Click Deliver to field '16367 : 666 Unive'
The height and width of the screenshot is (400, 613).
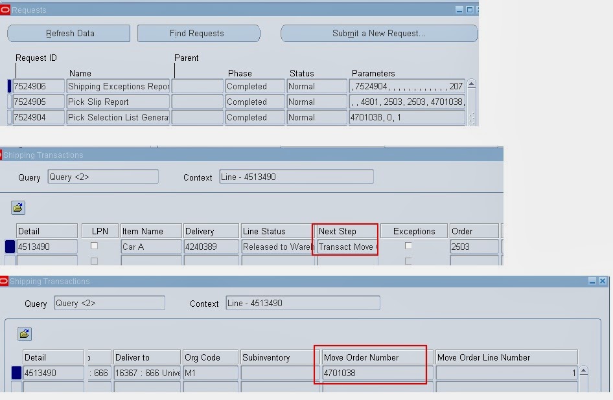click(147, 373)
